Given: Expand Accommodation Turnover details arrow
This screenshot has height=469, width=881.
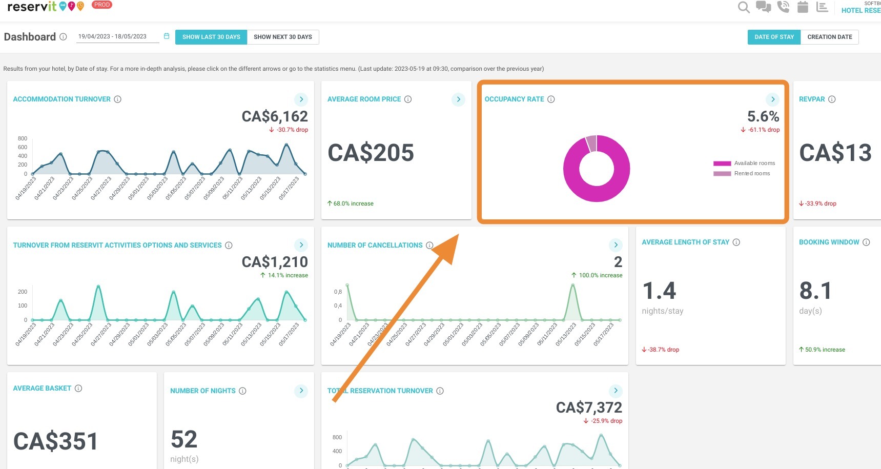Looking at the screenshot, I should click(x=301, y=99).
